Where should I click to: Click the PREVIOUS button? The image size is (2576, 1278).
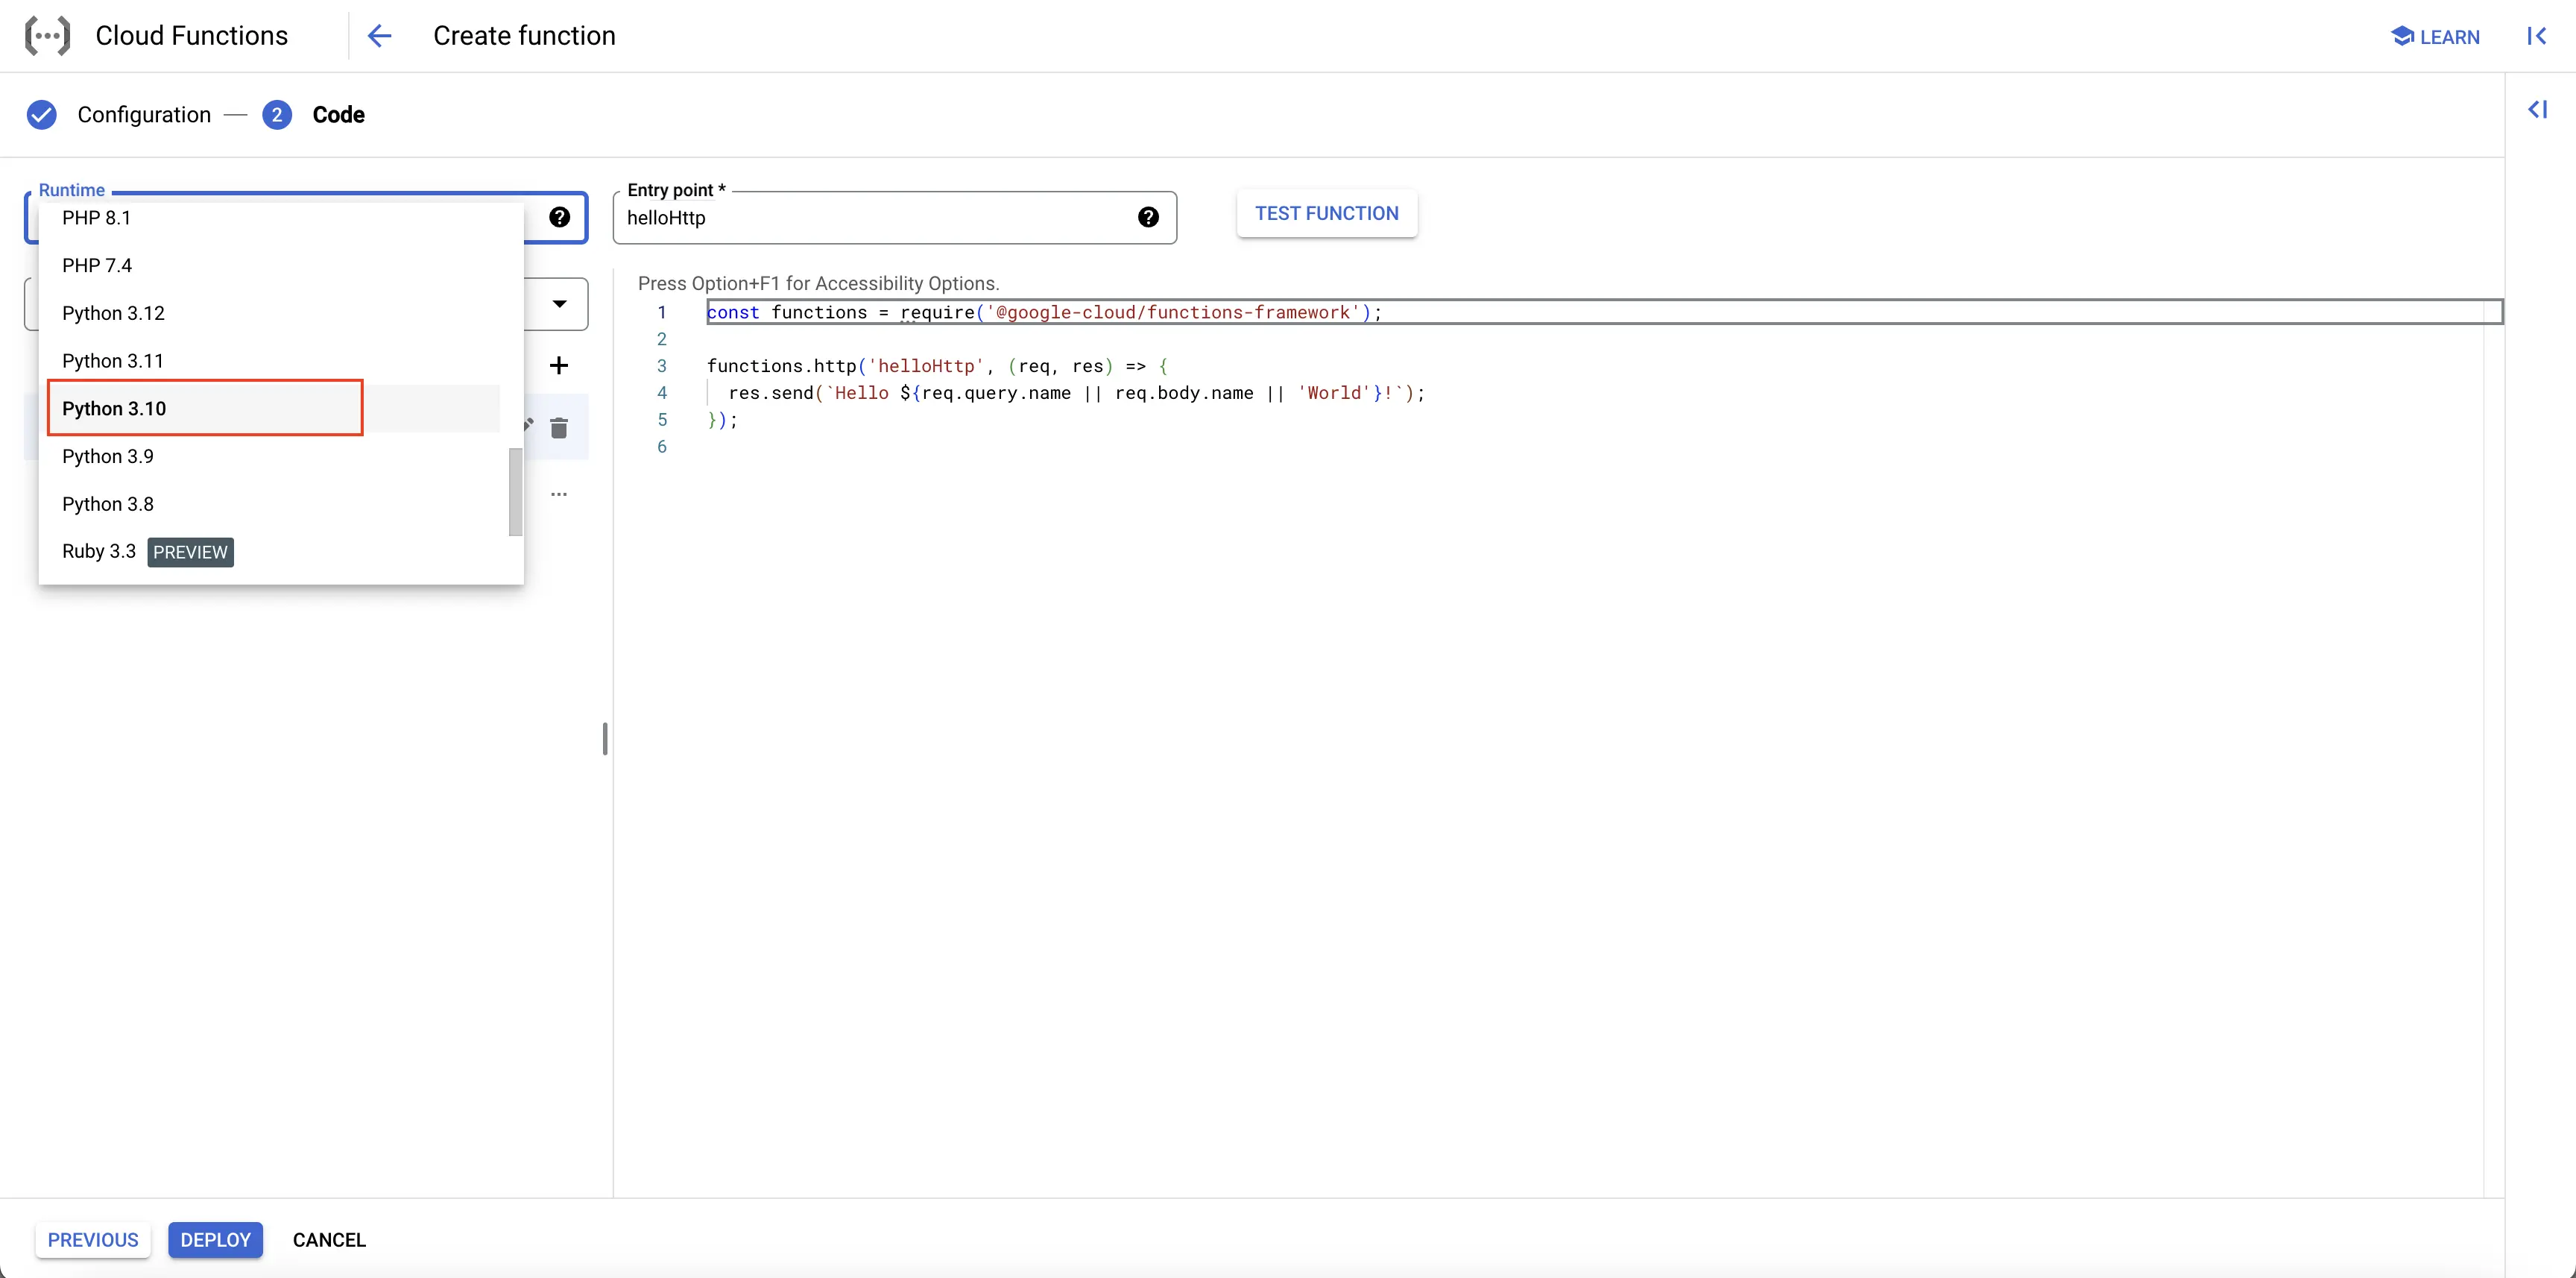pyautogui.click(x=94, y=1238)
